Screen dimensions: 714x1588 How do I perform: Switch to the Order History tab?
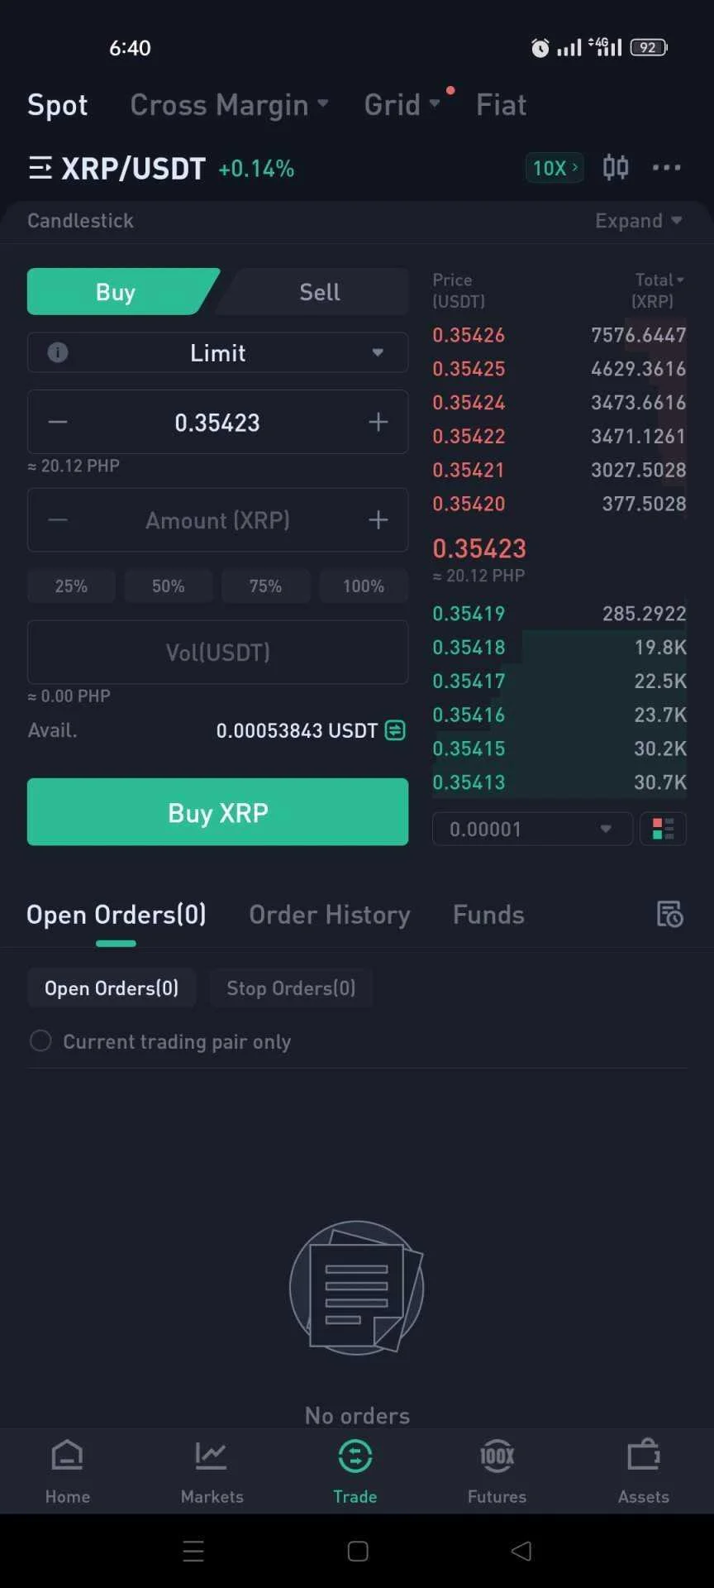tap(330, 915)
